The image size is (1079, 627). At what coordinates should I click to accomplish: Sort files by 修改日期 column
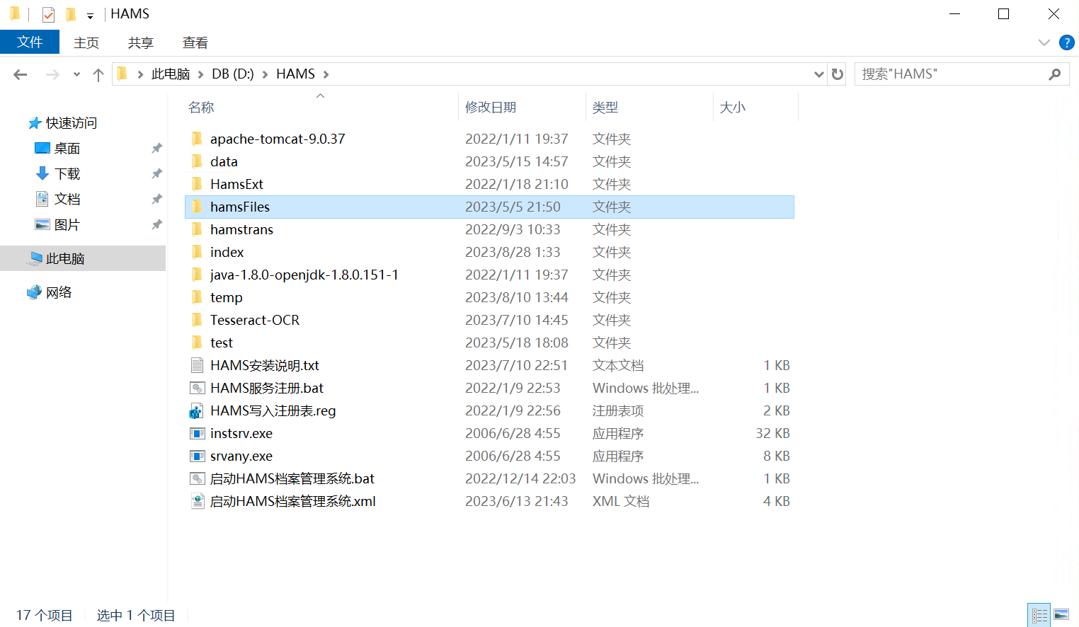pos(490,108)
